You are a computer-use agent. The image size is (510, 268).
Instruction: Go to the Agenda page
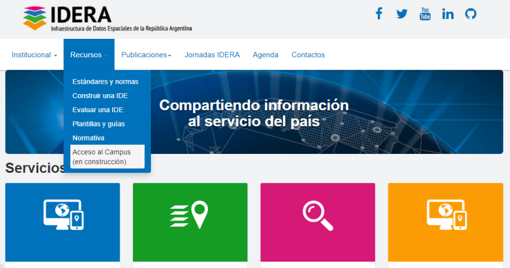(x=265, y=55)
